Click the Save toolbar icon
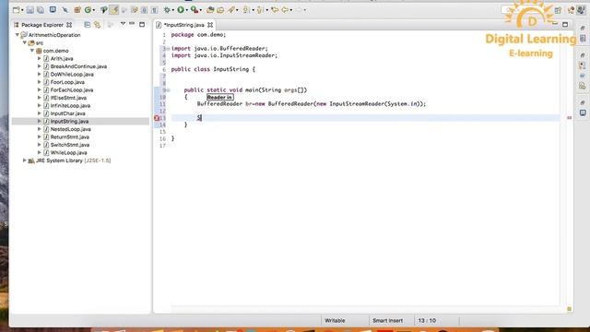The image size is (590, 332). click(x=30, y=10)
